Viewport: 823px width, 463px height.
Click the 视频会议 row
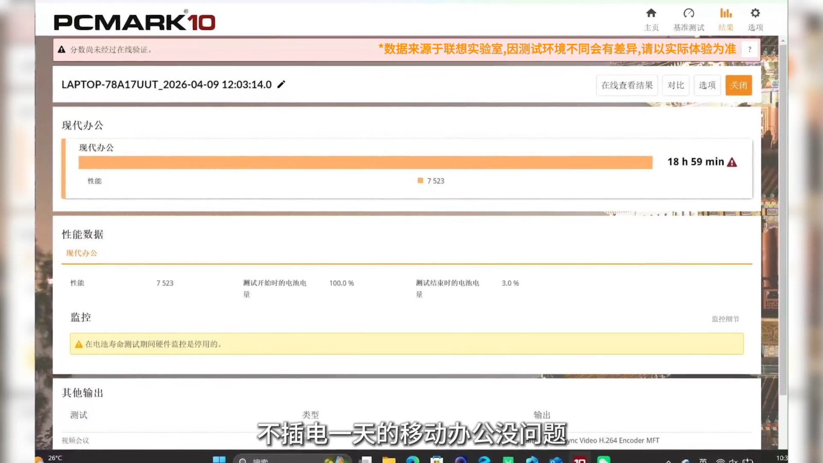406,440
